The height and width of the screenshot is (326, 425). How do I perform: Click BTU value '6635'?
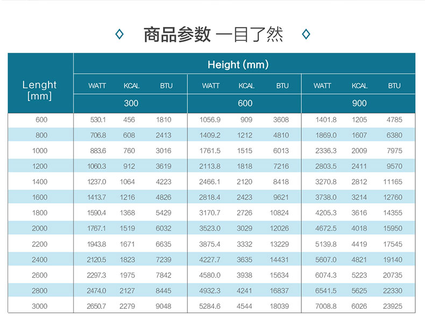tap(164, 244)
